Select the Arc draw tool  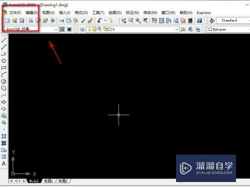click(4, 74)
